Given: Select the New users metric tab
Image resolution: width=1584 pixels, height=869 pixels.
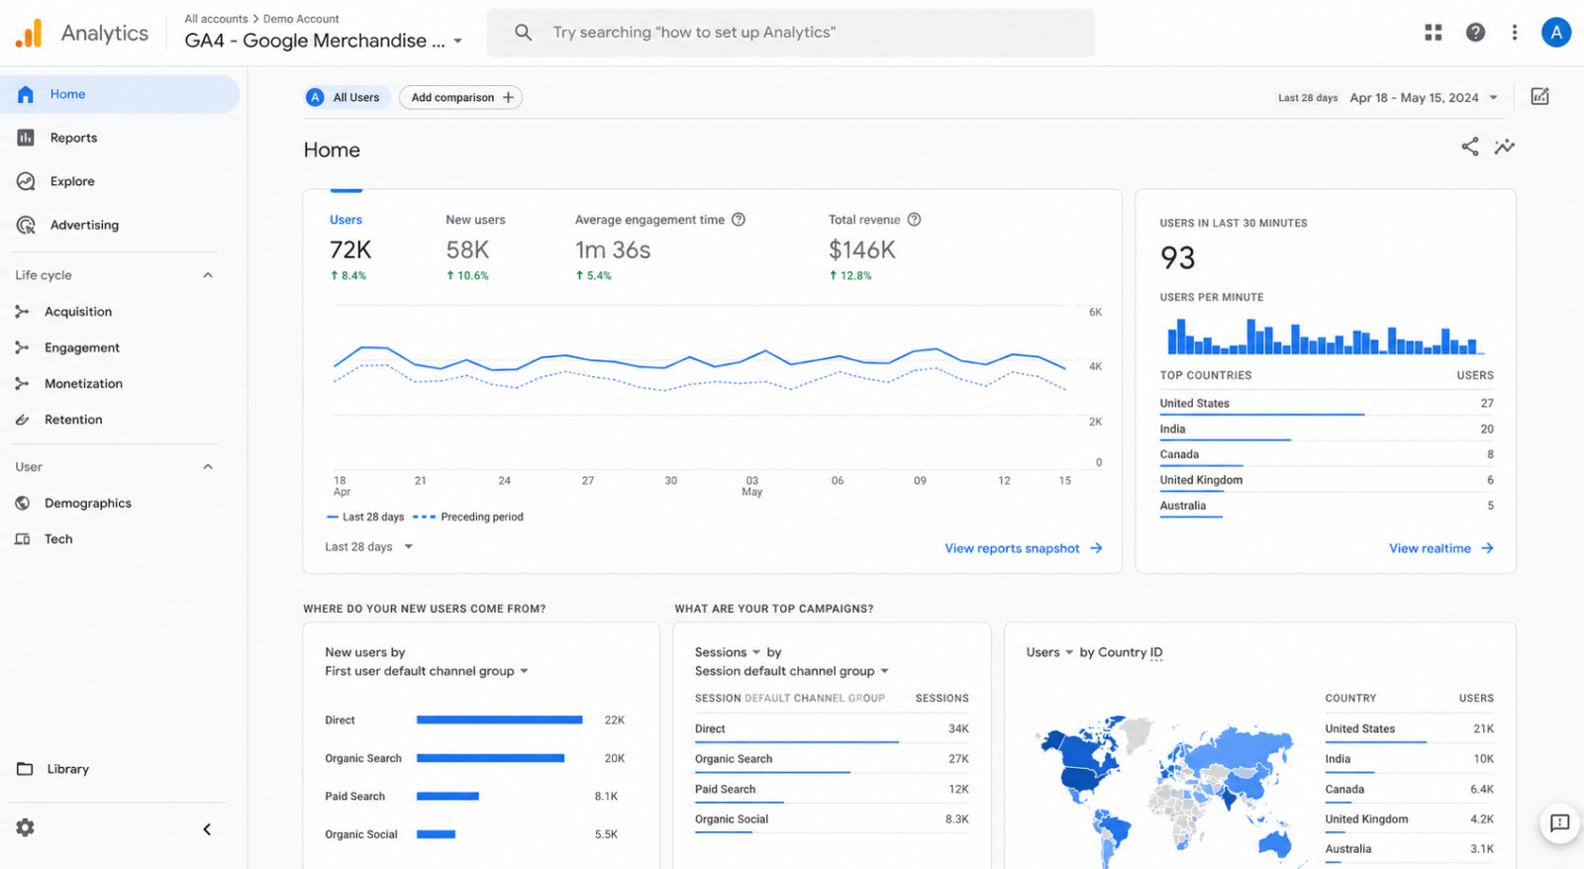Looking at the screenshot, I should (475, 247).
